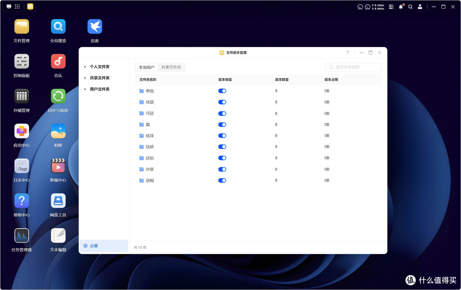
Task: Open 存储管理 desktop icon
Action: coord(21,96)
